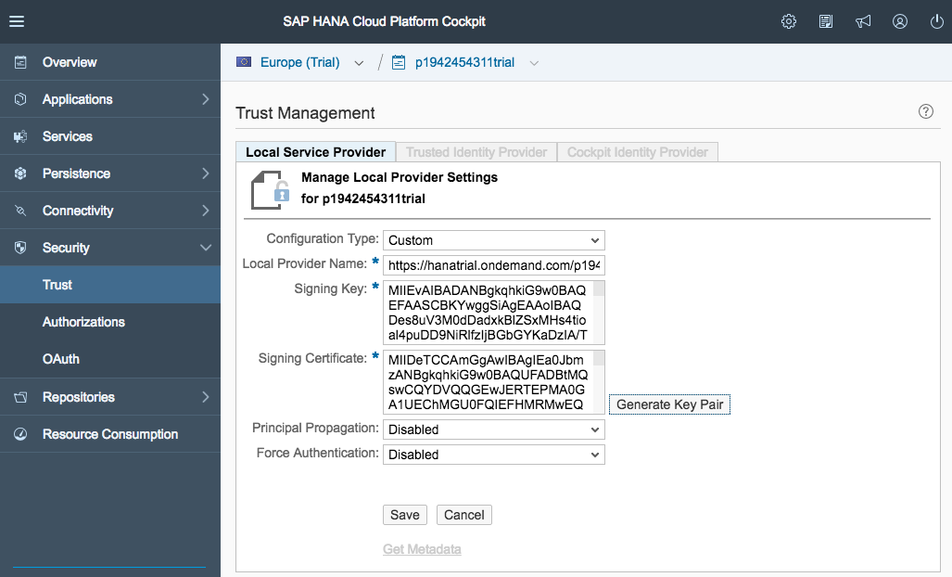Open the user profile icon
952x577 pixels.
pos(900,21)
